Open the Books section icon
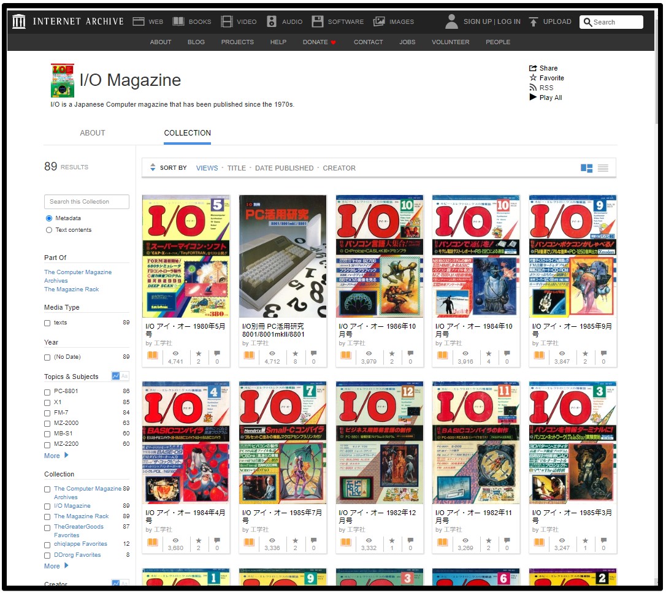Screen dimensions: 666x593 pos(178,21)
